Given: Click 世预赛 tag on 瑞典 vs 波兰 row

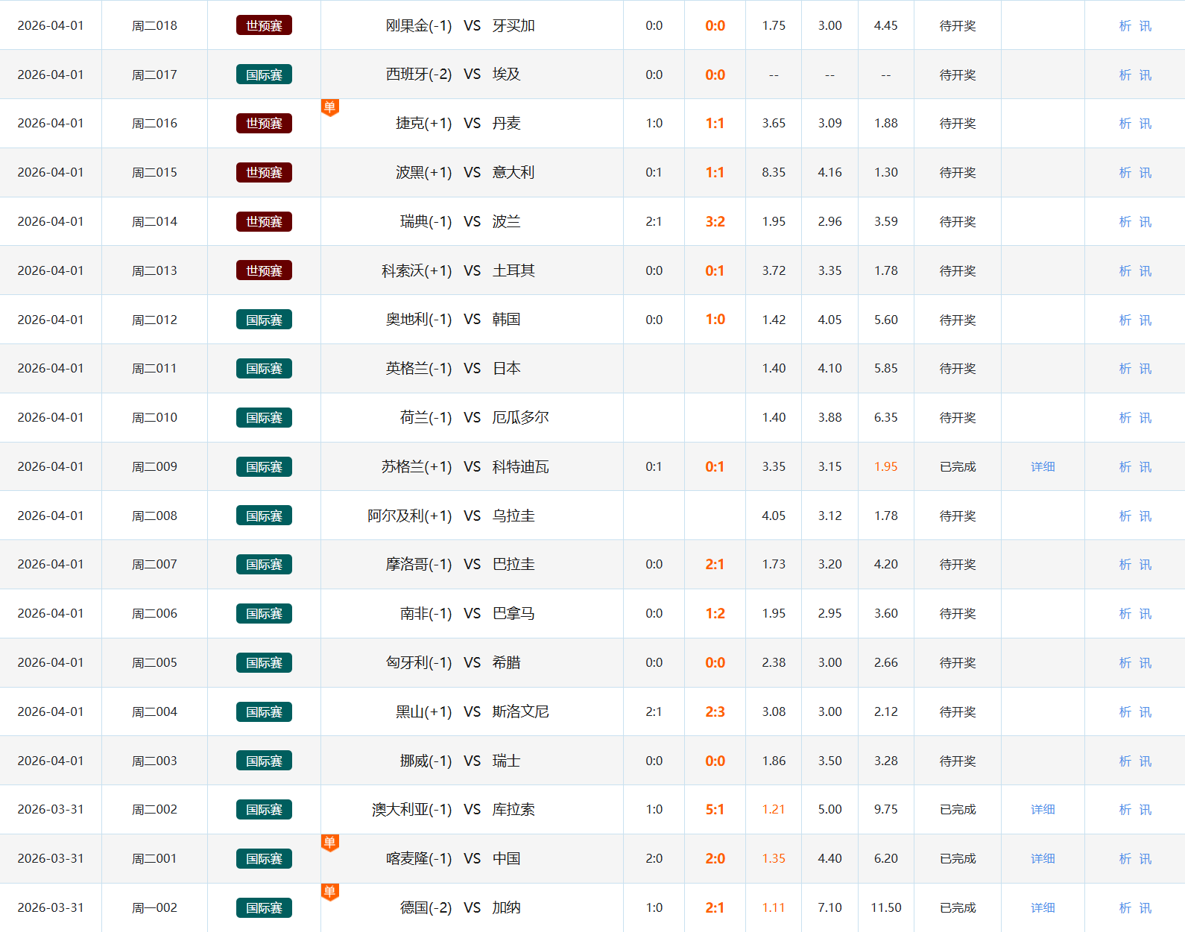Looking at the screenshot, I should coord(264,222).
